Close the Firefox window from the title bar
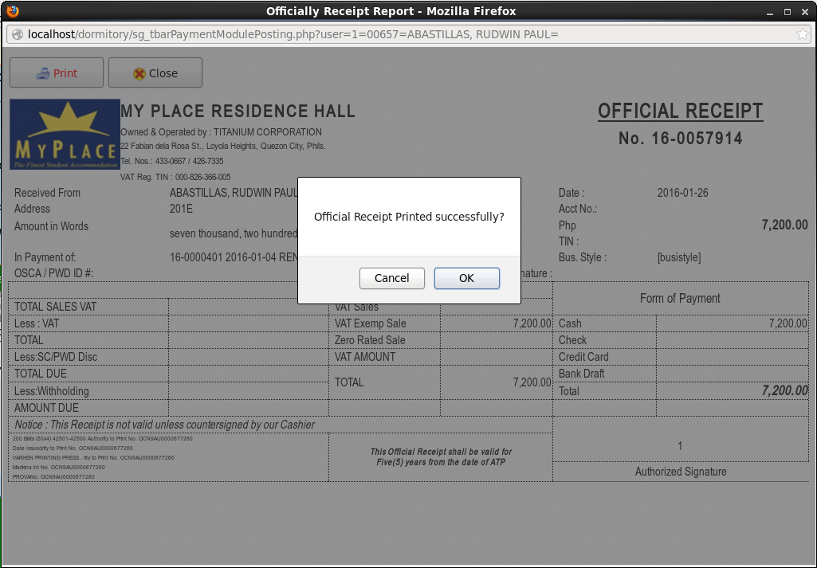 804,11
